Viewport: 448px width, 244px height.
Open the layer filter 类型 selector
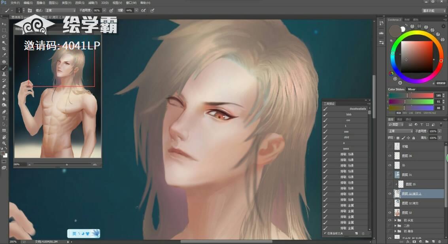coord(396,125)
